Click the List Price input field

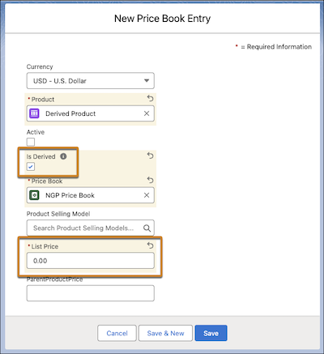tap(91, 261)
